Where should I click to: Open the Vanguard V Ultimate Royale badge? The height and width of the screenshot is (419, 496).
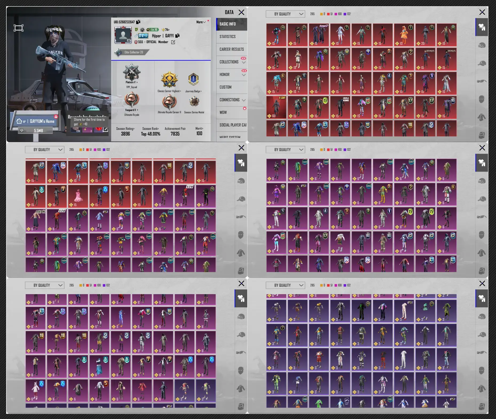(132, 100)
